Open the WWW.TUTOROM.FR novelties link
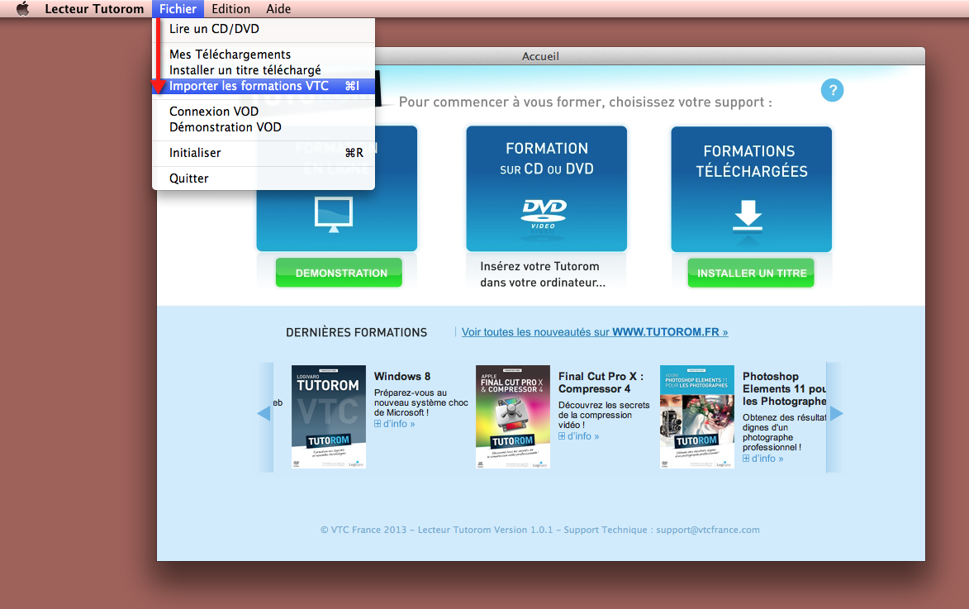Viewport: 969px width, 609px height. point(595,332)
